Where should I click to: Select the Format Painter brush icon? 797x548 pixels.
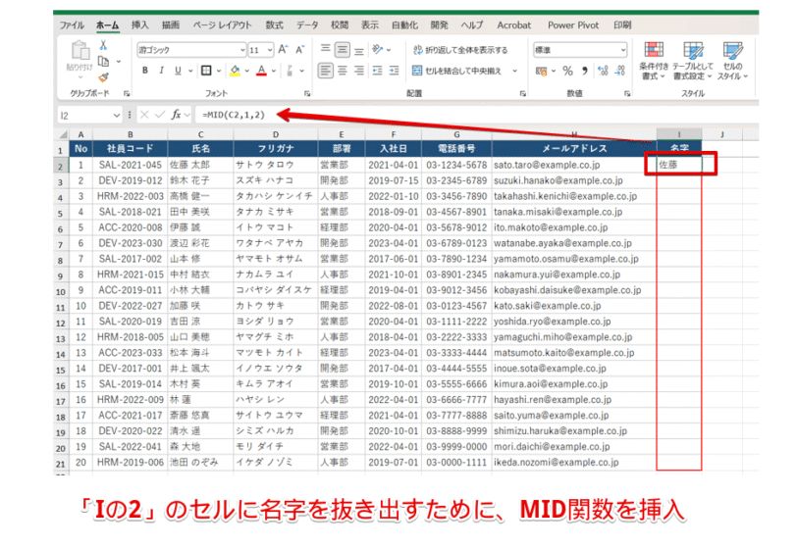tap(104, 77)
